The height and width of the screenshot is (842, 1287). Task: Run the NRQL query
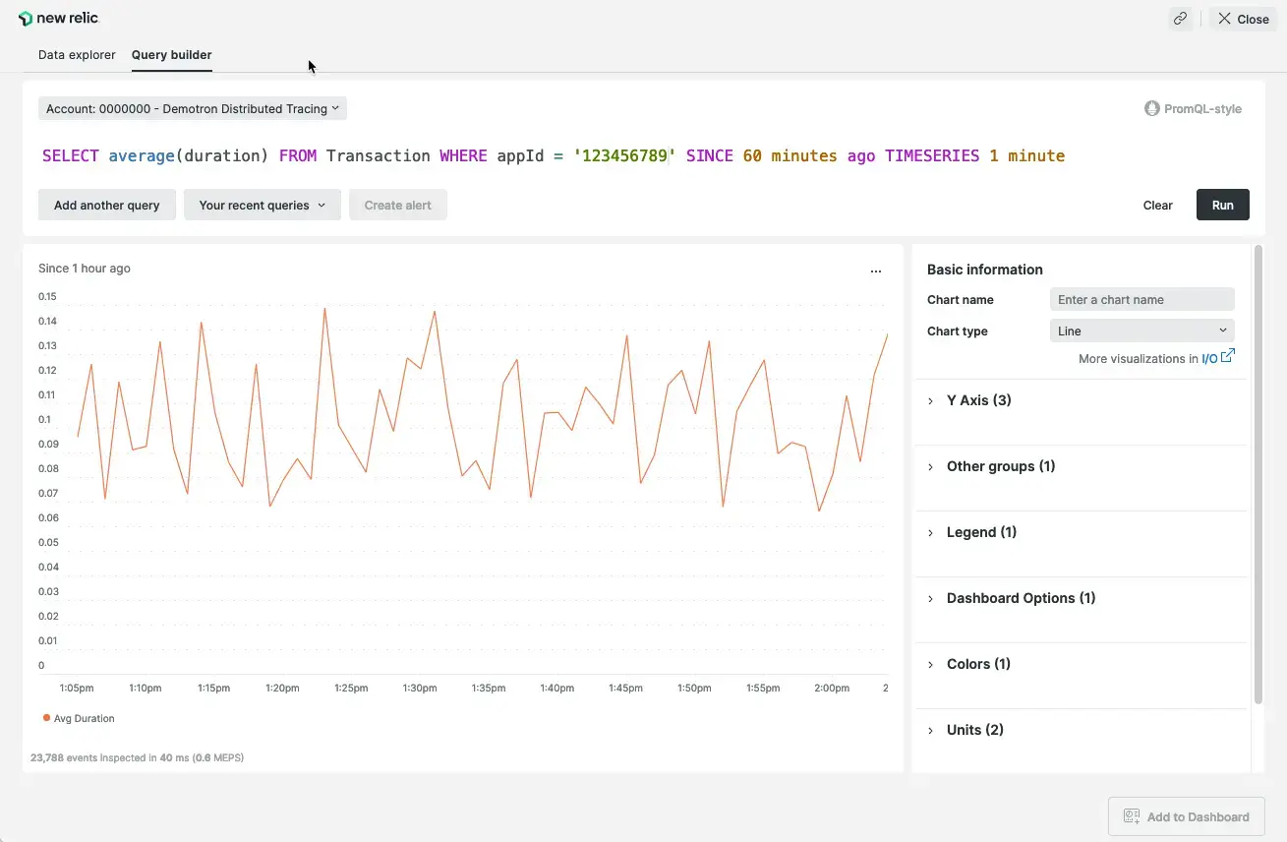pos(1222,206)
